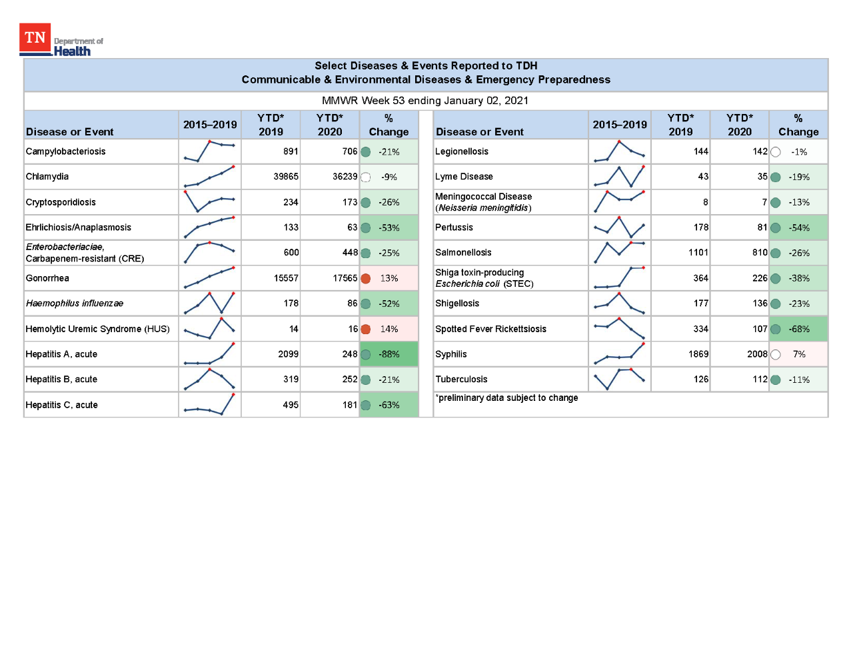
Task: Select the Hepatitis A trend sparkline
Action: click(x=209, y=354)
